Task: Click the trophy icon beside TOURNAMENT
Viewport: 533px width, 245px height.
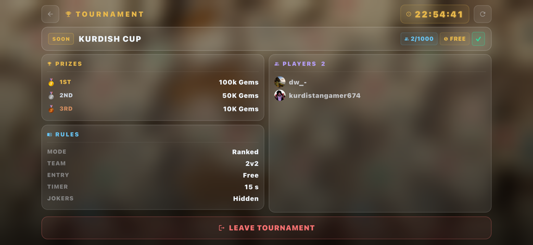Action: pos(68,14)
